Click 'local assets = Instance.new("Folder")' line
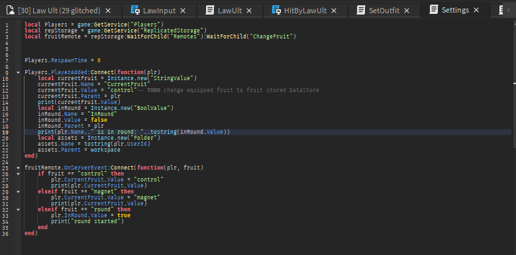This screenshot has width=516, height=255. (99, 138)
